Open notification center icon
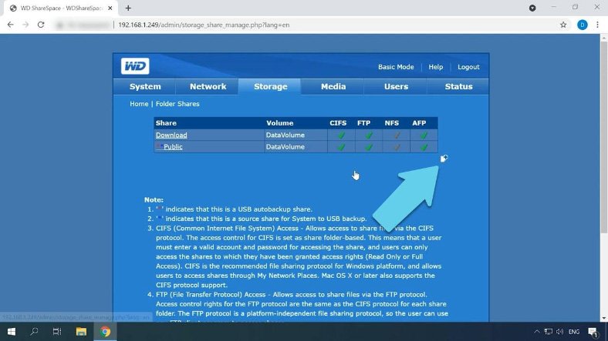Viewport: 608px width, 341px height. [x=593, y=332]
